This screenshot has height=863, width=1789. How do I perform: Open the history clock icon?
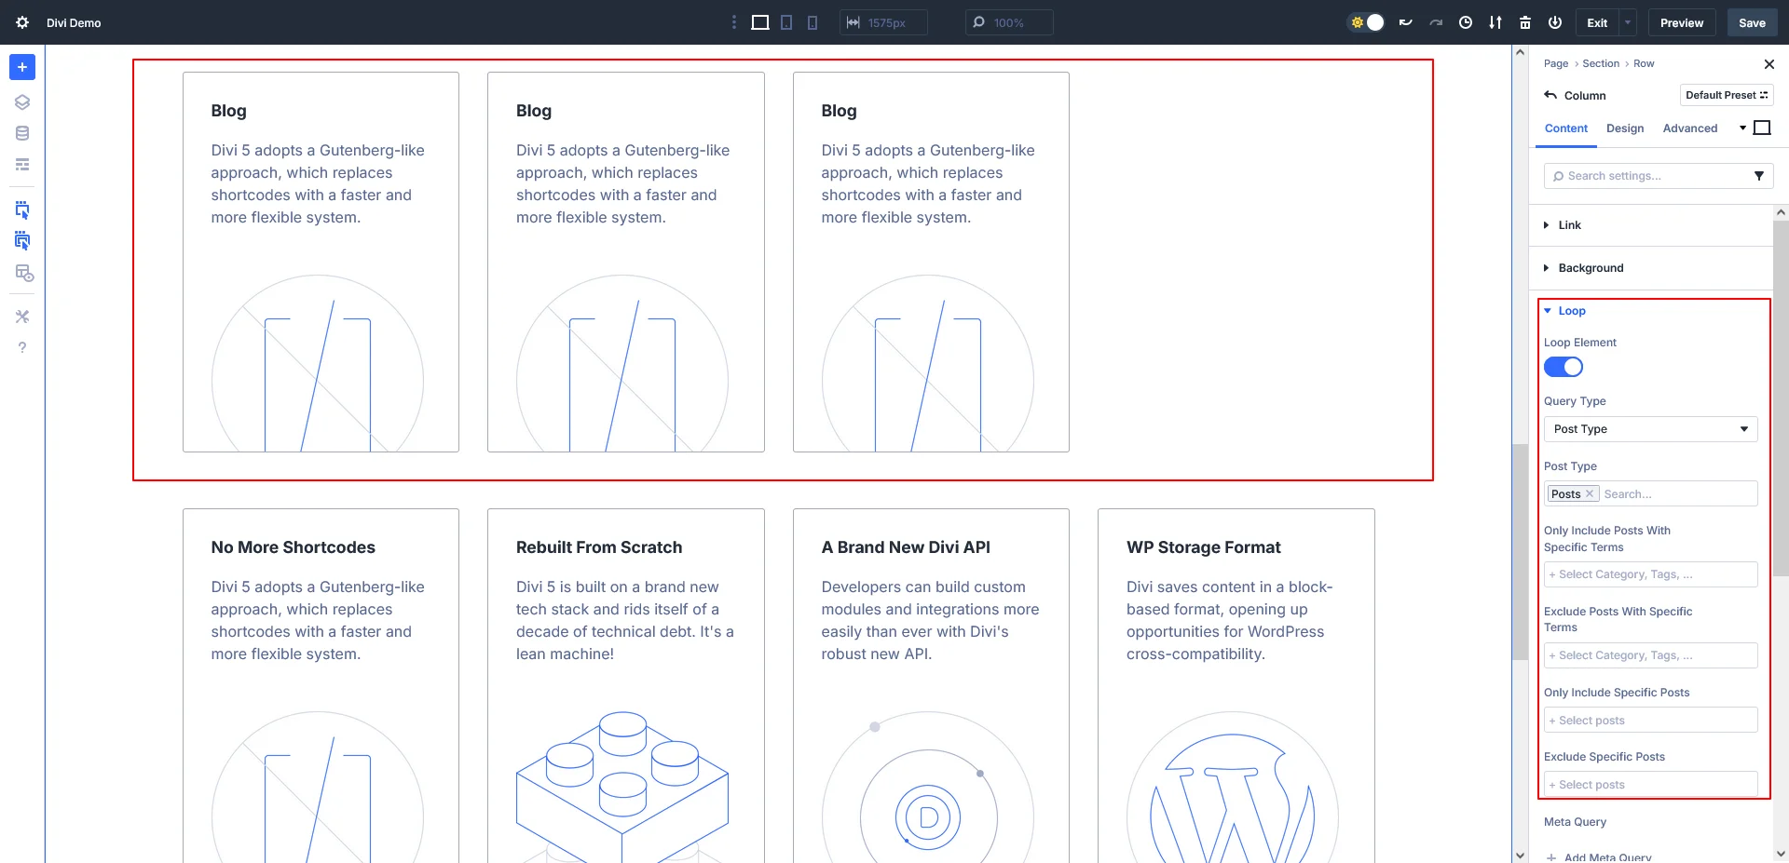click(x=1466, y=22)
